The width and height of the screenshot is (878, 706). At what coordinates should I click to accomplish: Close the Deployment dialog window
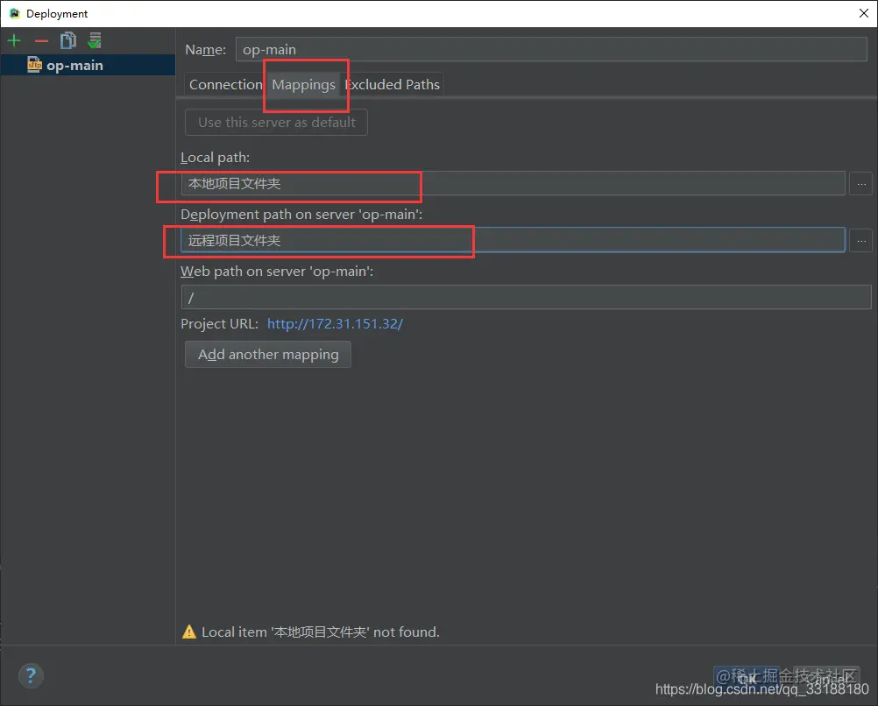pos(863,13)
